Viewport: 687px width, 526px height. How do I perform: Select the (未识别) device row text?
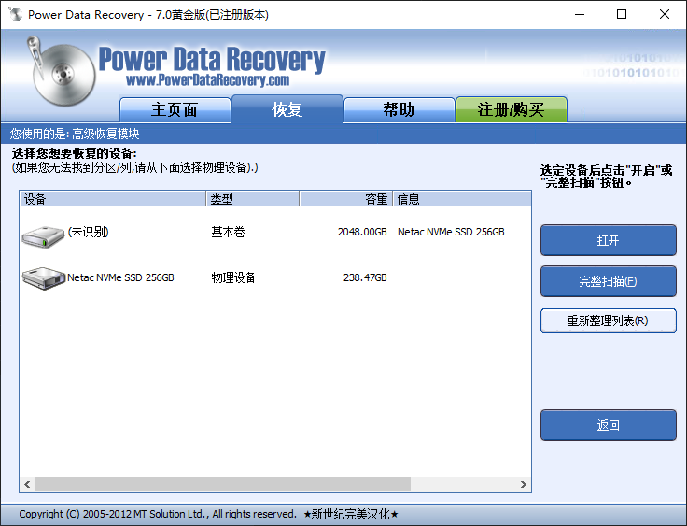89,232
